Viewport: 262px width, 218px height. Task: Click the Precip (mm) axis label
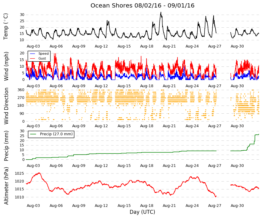pos(6,146)
